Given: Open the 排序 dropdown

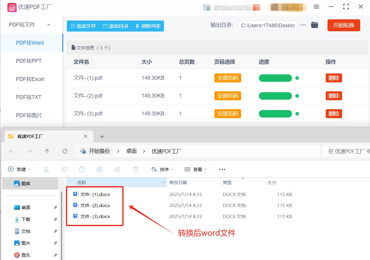Looking at the screenshot, I should click(162, 169).
